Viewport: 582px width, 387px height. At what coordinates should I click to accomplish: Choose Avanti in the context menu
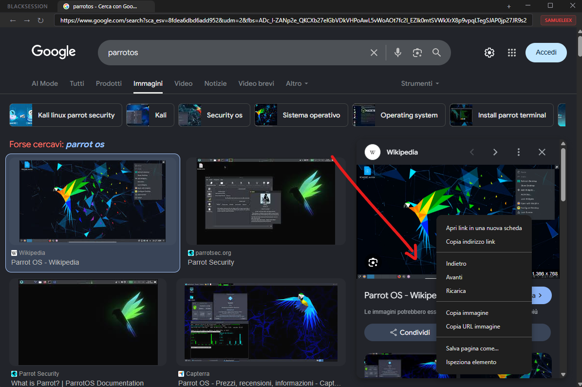tap(484, 277)
